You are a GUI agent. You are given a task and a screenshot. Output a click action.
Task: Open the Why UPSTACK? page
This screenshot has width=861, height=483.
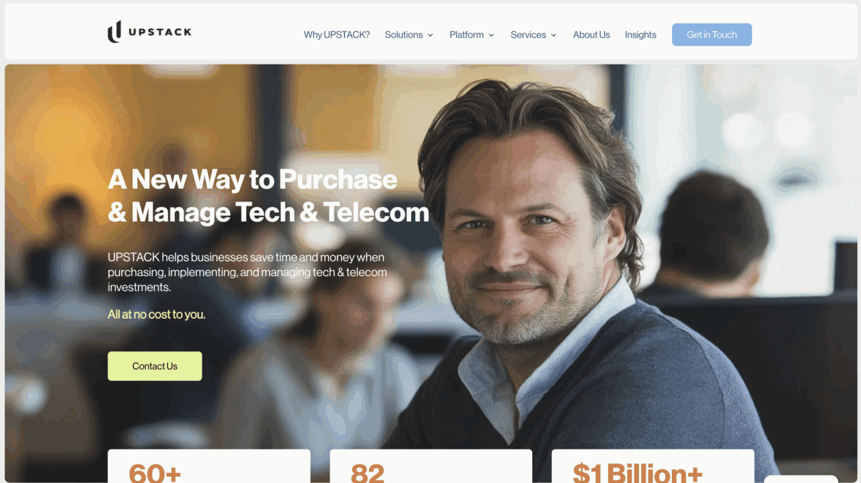[x=336, y=35]
